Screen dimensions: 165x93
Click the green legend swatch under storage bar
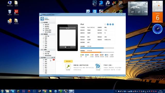(x=81, y=55)
